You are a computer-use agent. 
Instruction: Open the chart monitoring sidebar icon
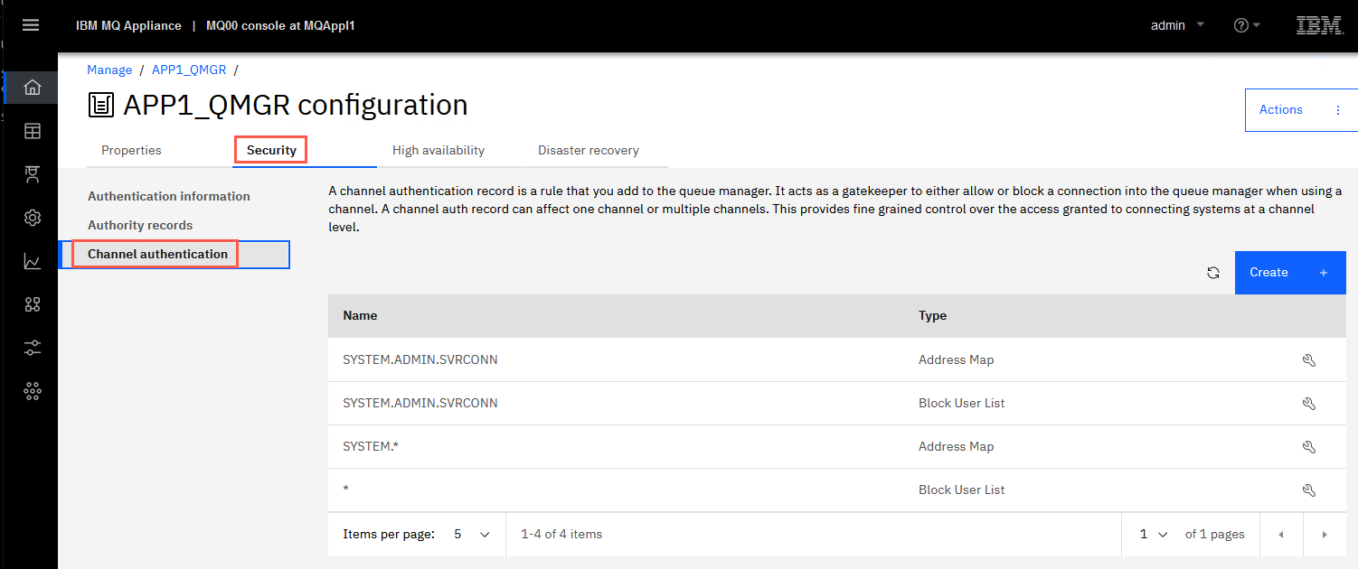coord(33,262)
